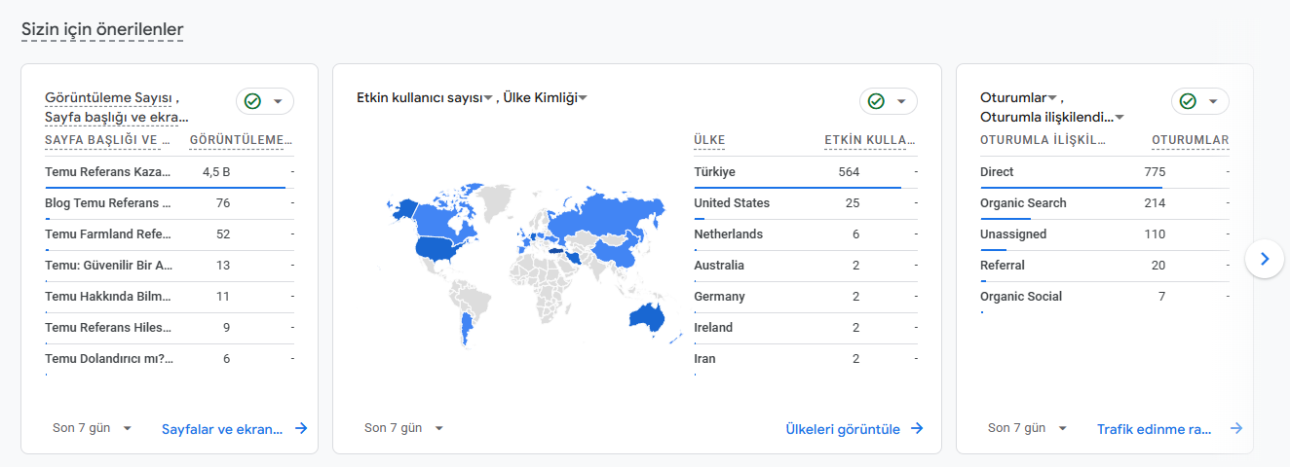Open the Oturumla ilişkilendi... dimension dropdown
The width and height of the screenshot is (1290, 467).
coord(1052,117)
